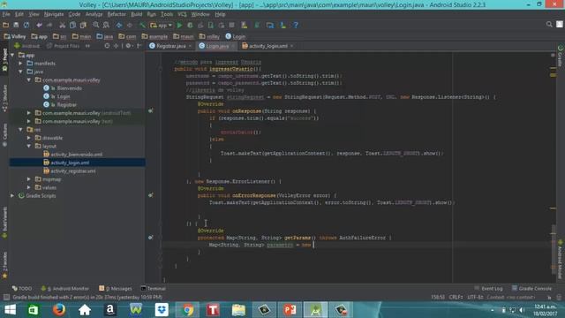
Task: Click the Replace icon beside Find
Action: pyautogui.click(x=106, y=26)
